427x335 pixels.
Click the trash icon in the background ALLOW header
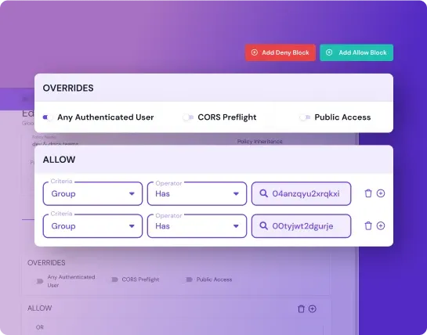pyautogui.click(x=301, y=309)
